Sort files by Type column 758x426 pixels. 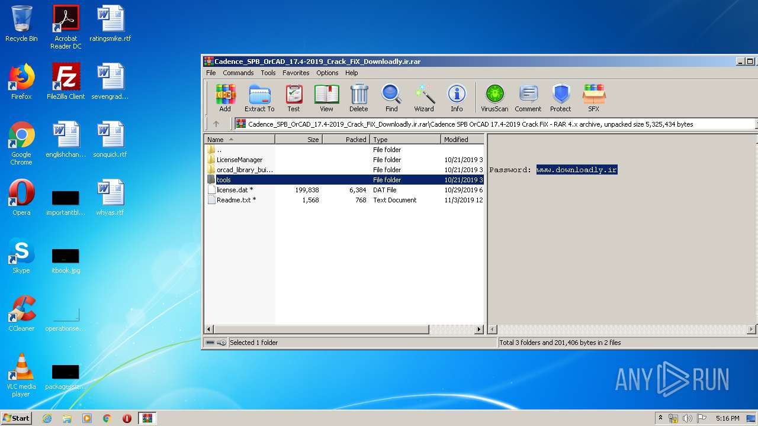pyautogui.click(x=406, y=140)
